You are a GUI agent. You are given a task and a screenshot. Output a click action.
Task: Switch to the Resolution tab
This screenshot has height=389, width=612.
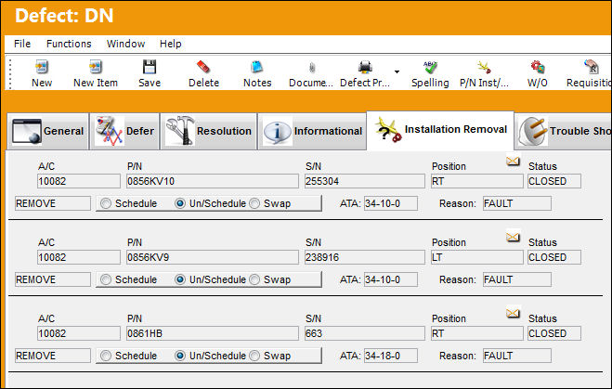click(209, 131)
